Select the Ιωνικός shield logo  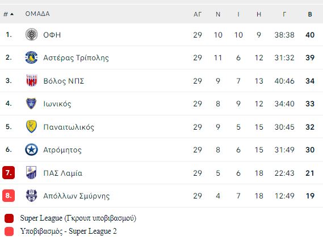coord(31,104)
